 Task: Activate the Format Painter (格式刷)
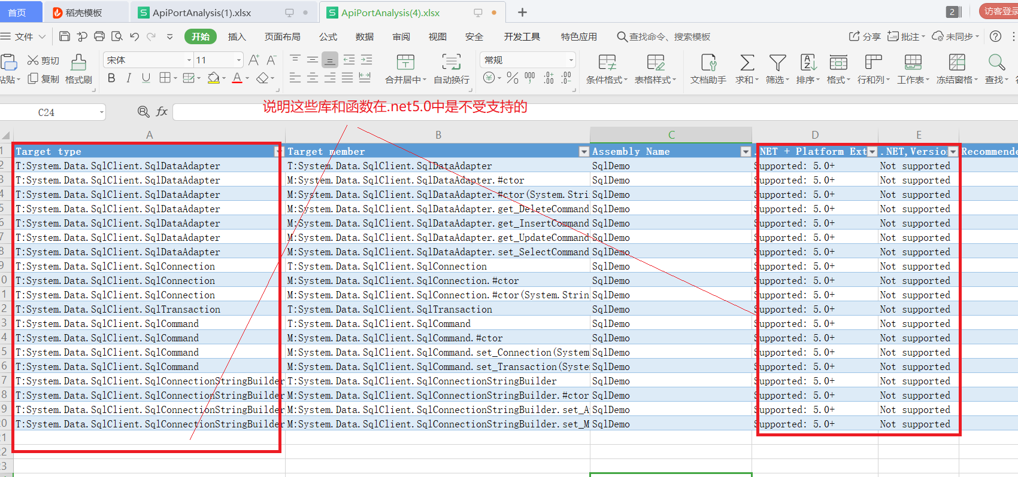(78, 69)
